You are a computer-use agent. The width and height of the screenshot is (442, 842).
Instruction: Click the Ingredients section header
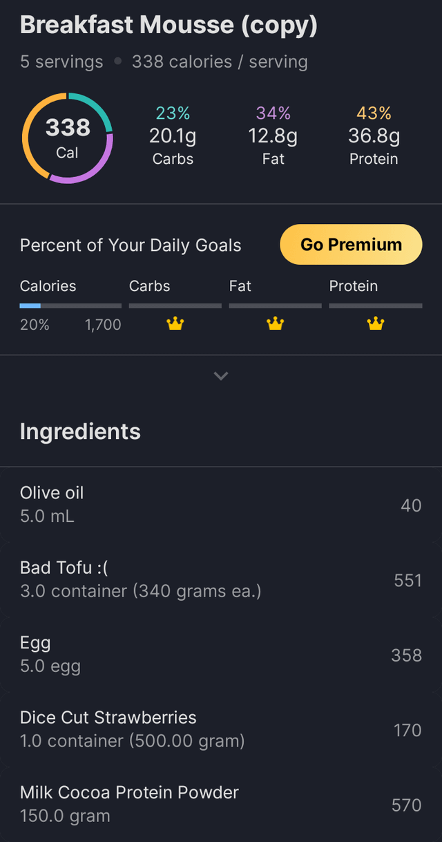(x=80, y=431)
